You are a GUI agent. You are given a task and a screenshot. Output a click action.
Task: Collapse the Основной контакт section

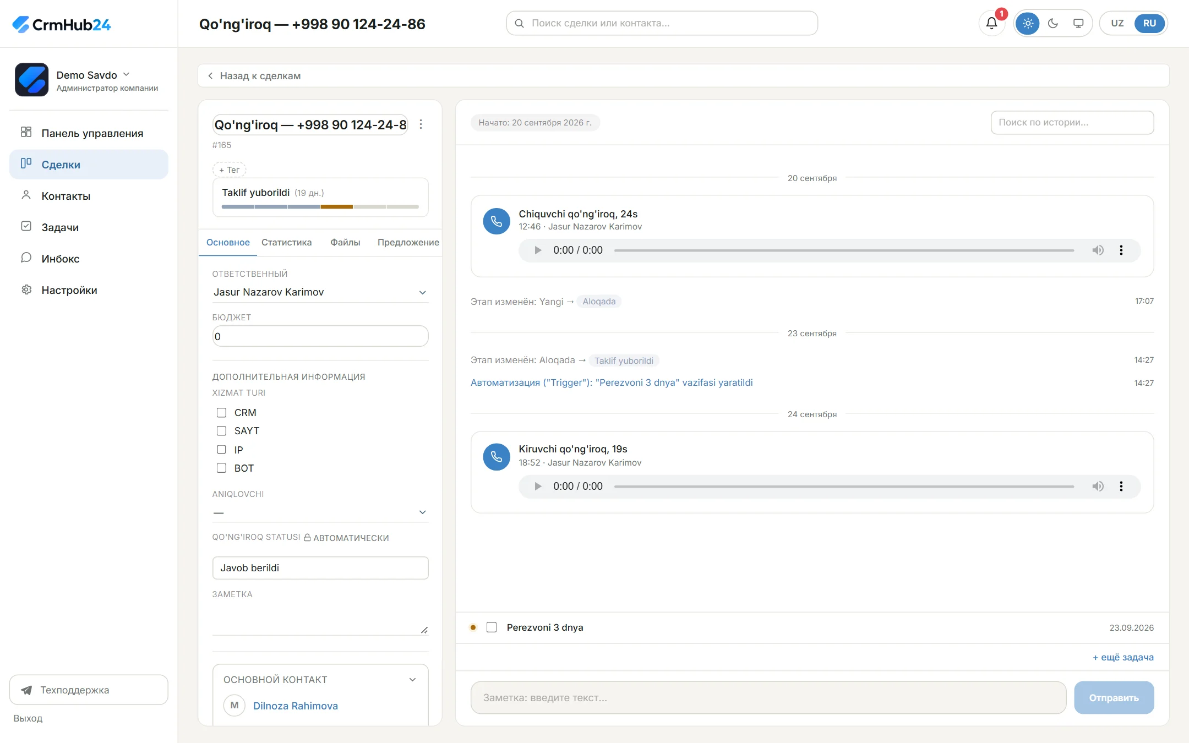tap(412, 680)
